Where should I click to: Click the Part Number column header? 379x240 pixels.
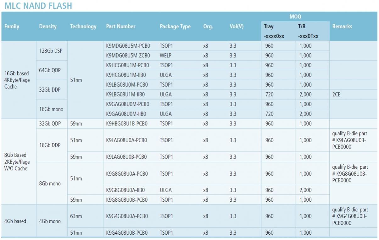click(121, 26)
